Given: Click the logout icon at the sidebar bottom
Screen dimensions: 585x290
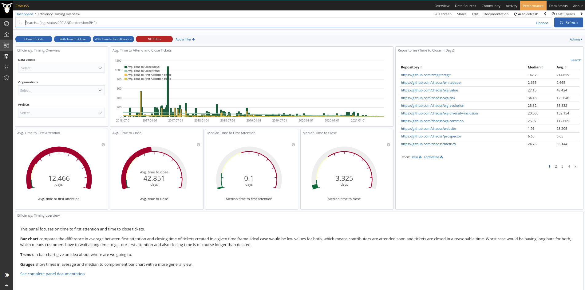Looking at the screenshot, I should (x=6, y=275).
